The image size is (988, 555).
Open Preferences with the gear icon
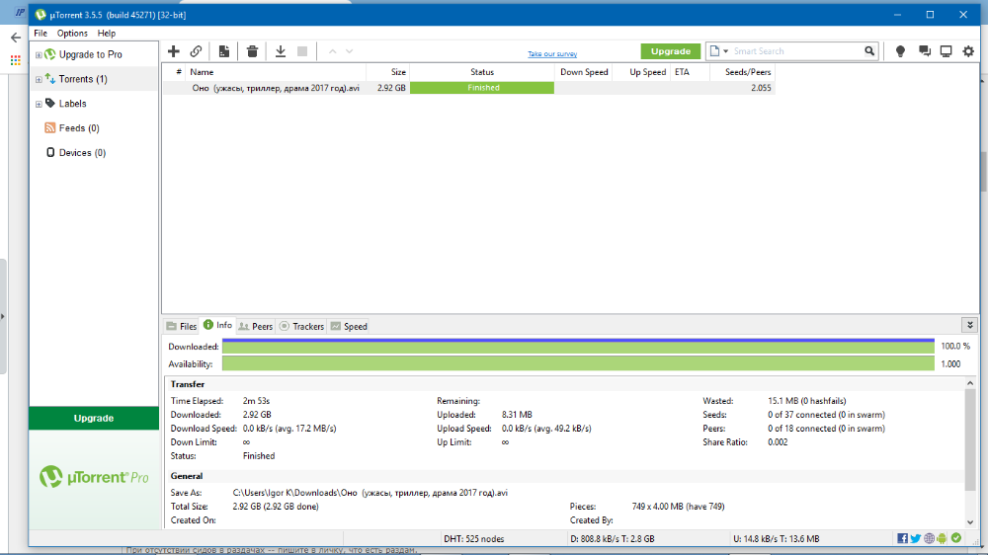pos(968,51)
